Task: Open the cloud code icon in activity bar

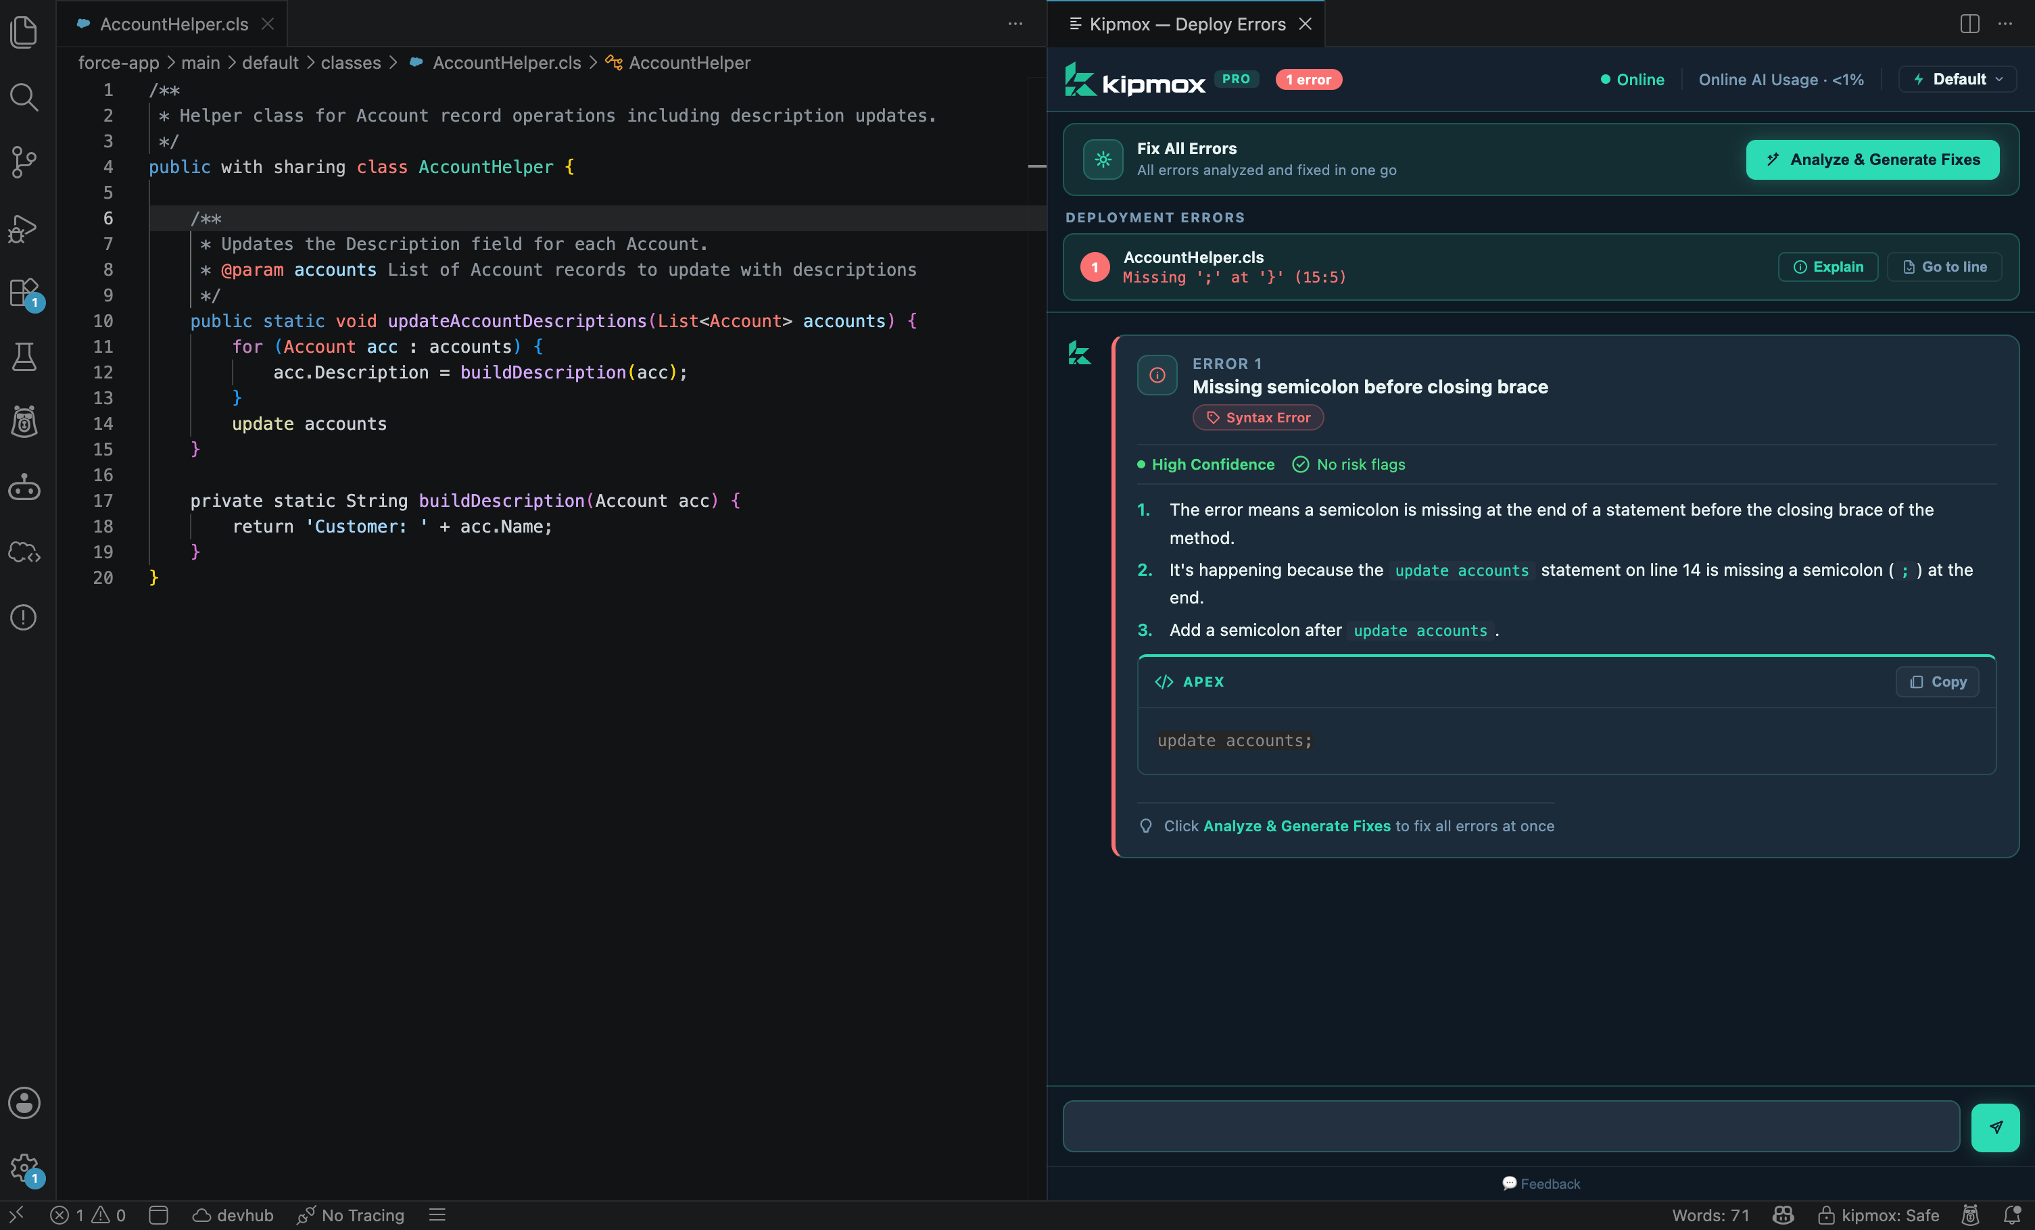Action: 24,552
